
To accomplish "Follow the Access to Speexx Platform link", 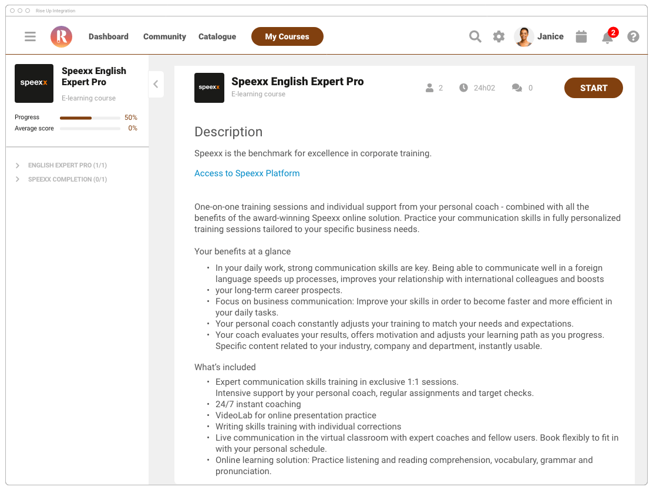I will [x=247, y=173].
